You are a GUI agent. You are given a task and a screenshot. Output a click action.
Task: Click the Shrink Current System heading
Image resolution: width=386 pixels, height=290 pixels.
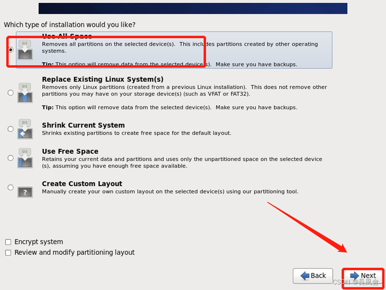click(x=83, y=125)
